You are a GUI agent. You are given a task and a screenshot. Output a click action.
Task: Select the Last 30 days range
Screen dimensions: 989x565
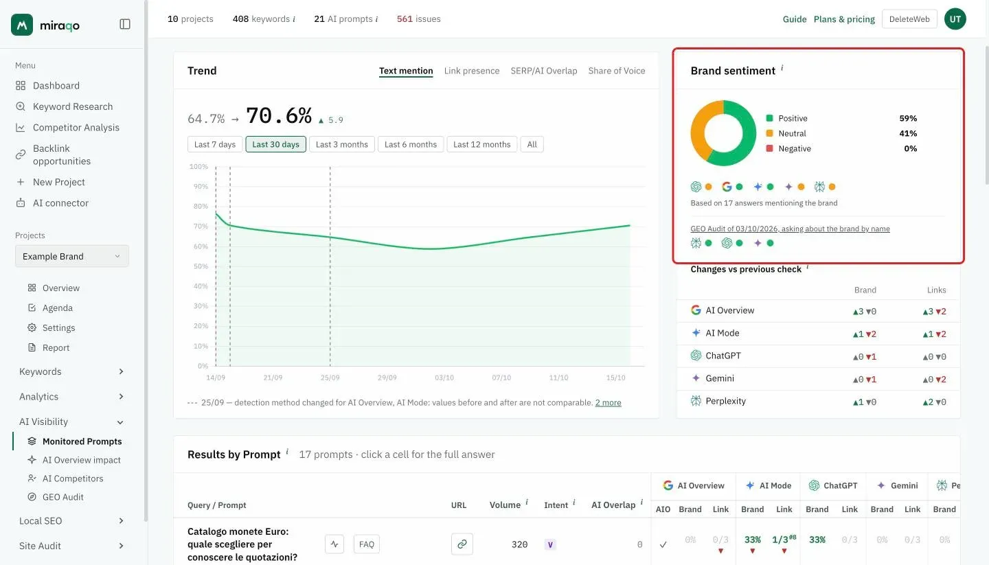click(x=276, y=144)
